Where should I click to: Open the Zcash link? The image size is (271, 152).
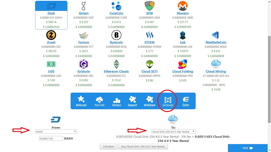pyautogui.click(x=51, y=42)
